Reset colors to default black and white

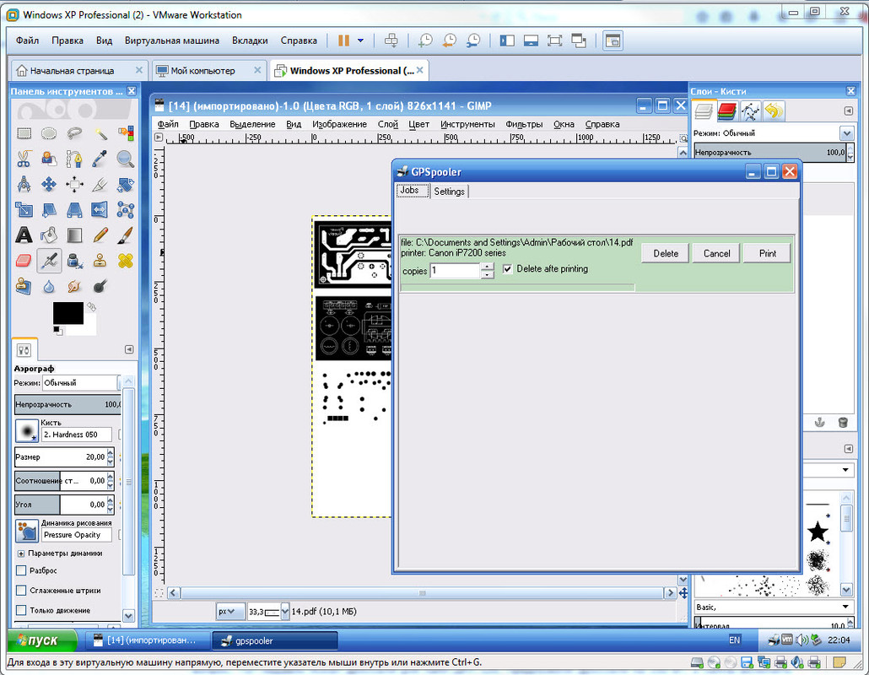point(57,330)
